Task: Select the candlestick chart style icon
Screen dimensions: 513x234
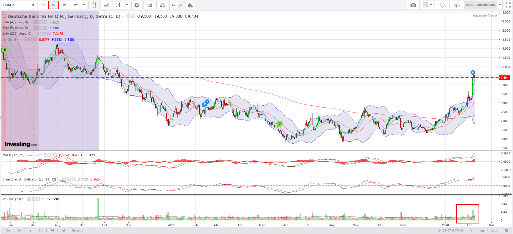Action: tap(94, 5)
